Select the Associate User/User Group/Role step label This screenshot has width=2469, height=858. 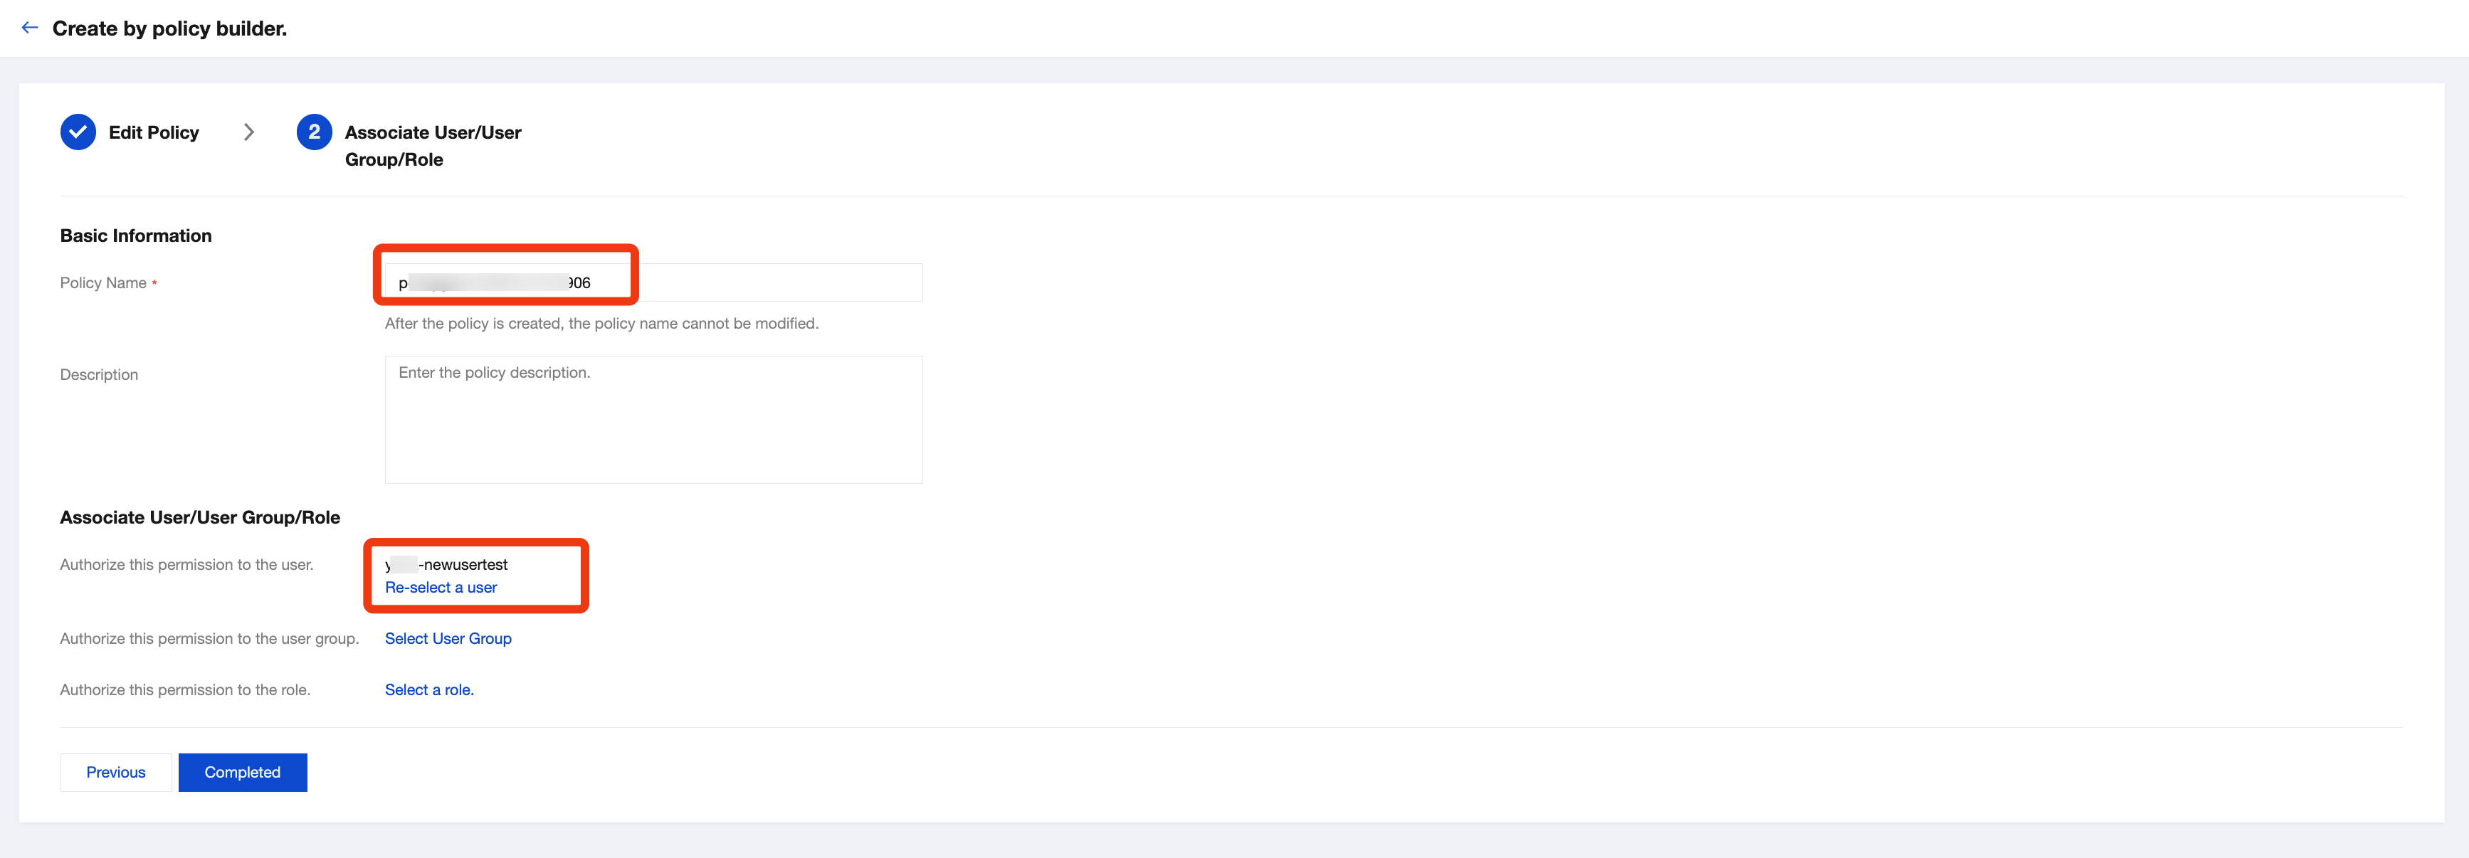(432, 146)
